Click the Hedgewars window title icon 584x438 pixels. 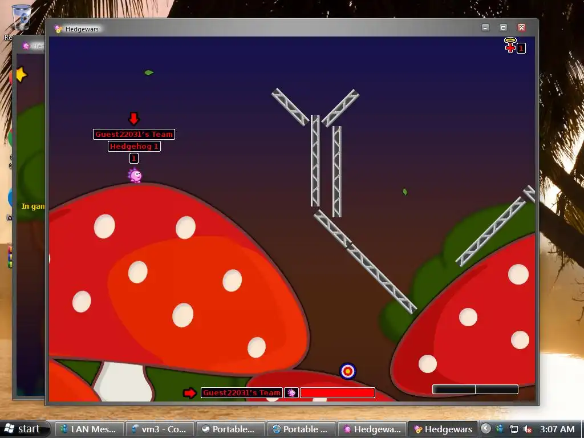tap(58, 29)
